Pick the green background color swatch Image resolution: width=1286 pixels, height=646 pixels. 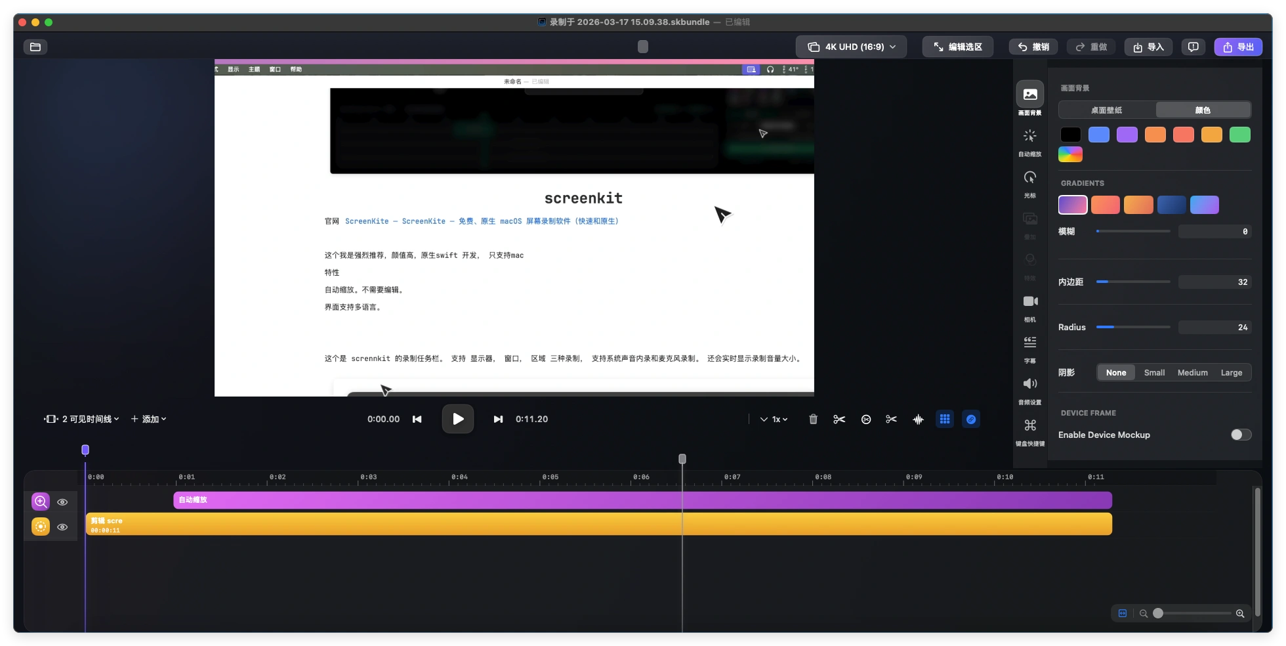(x=1239, y=135)
